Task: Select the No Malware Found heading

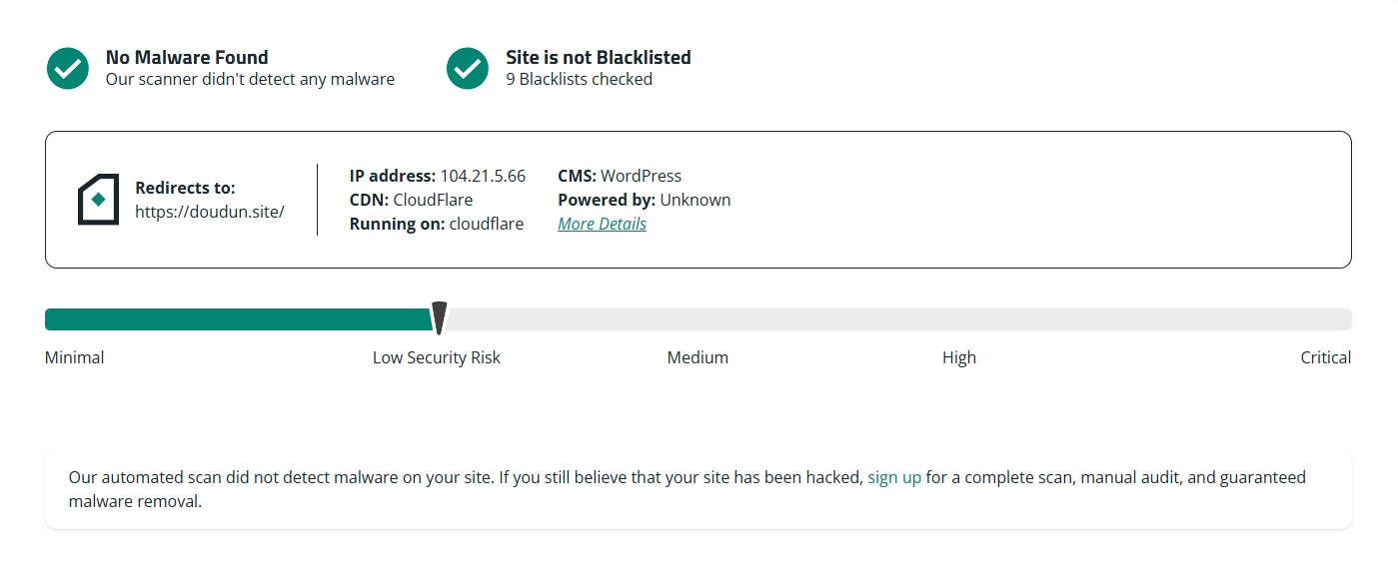Action: coord(187,57)
